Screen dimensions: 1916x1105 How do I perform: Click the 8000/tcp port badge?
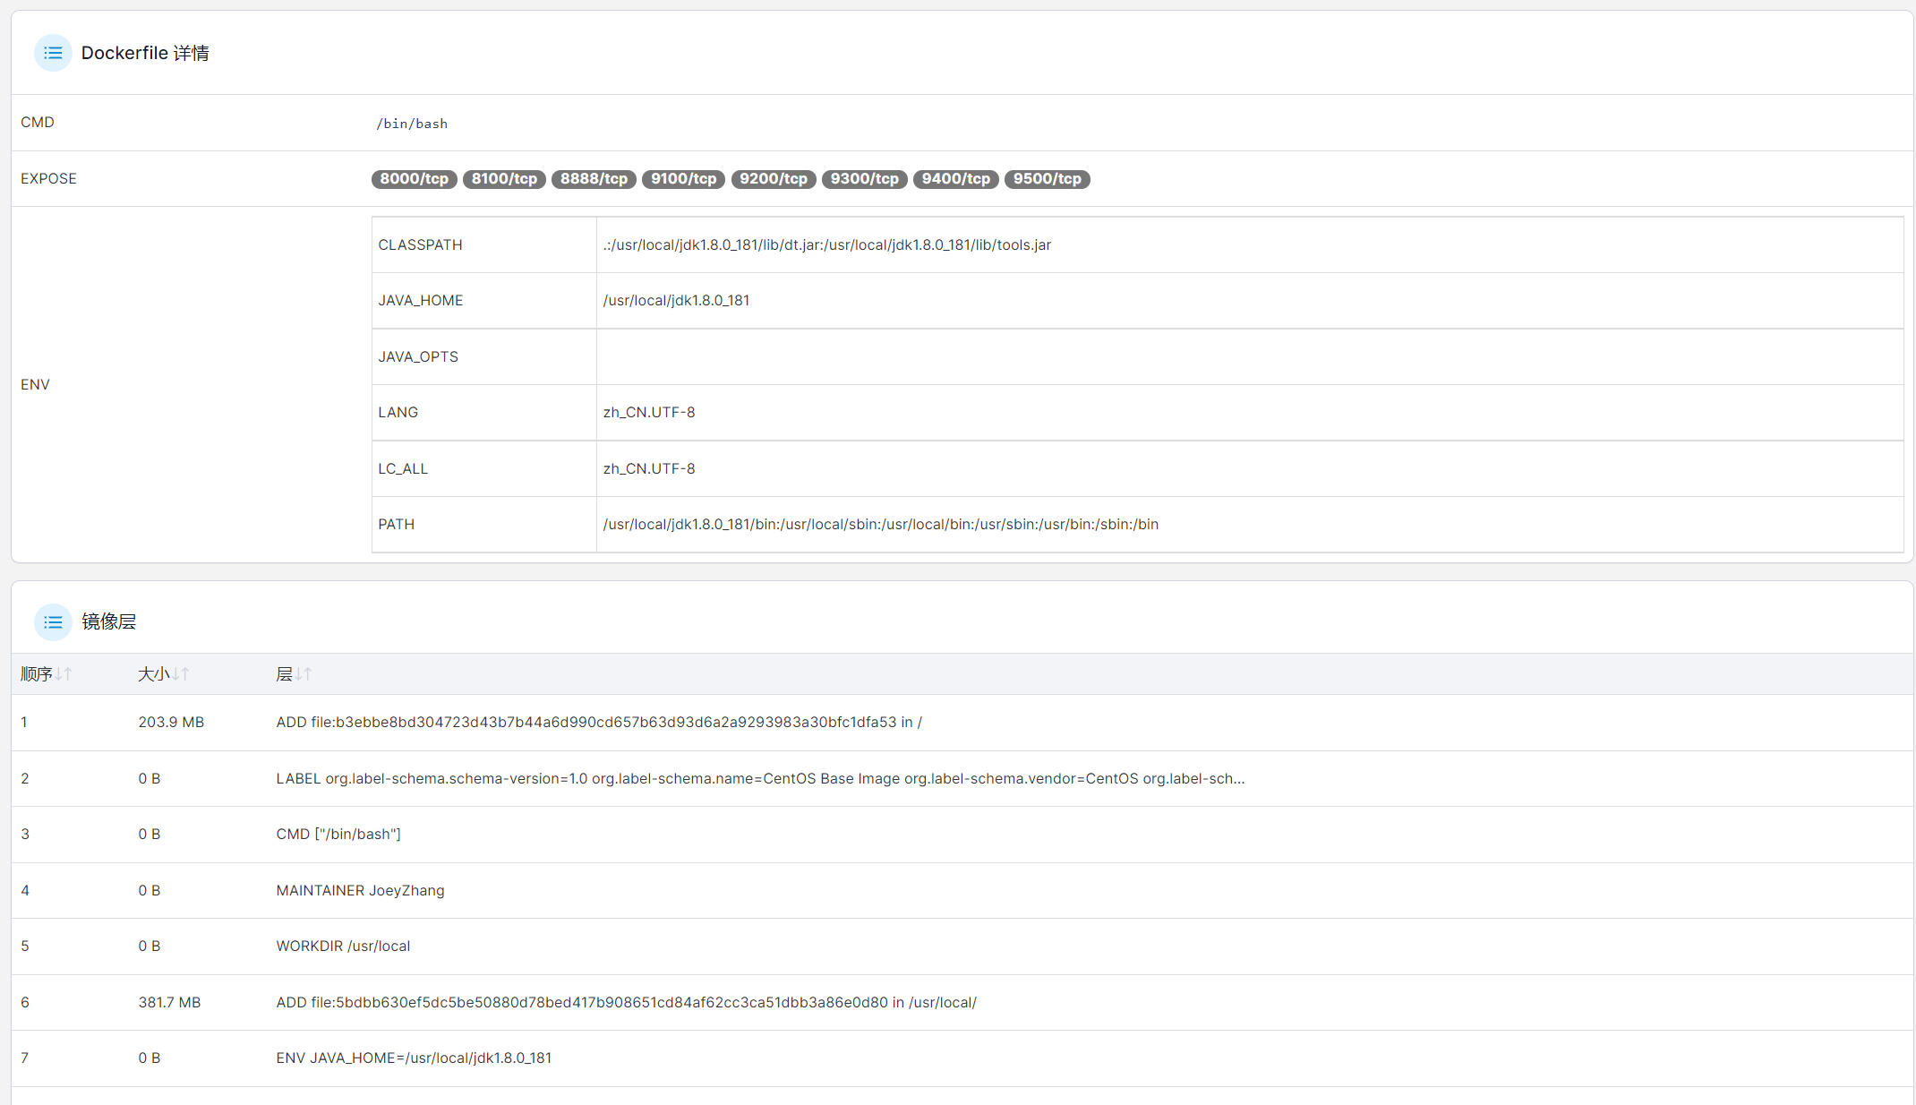click(x=414, y=179)
